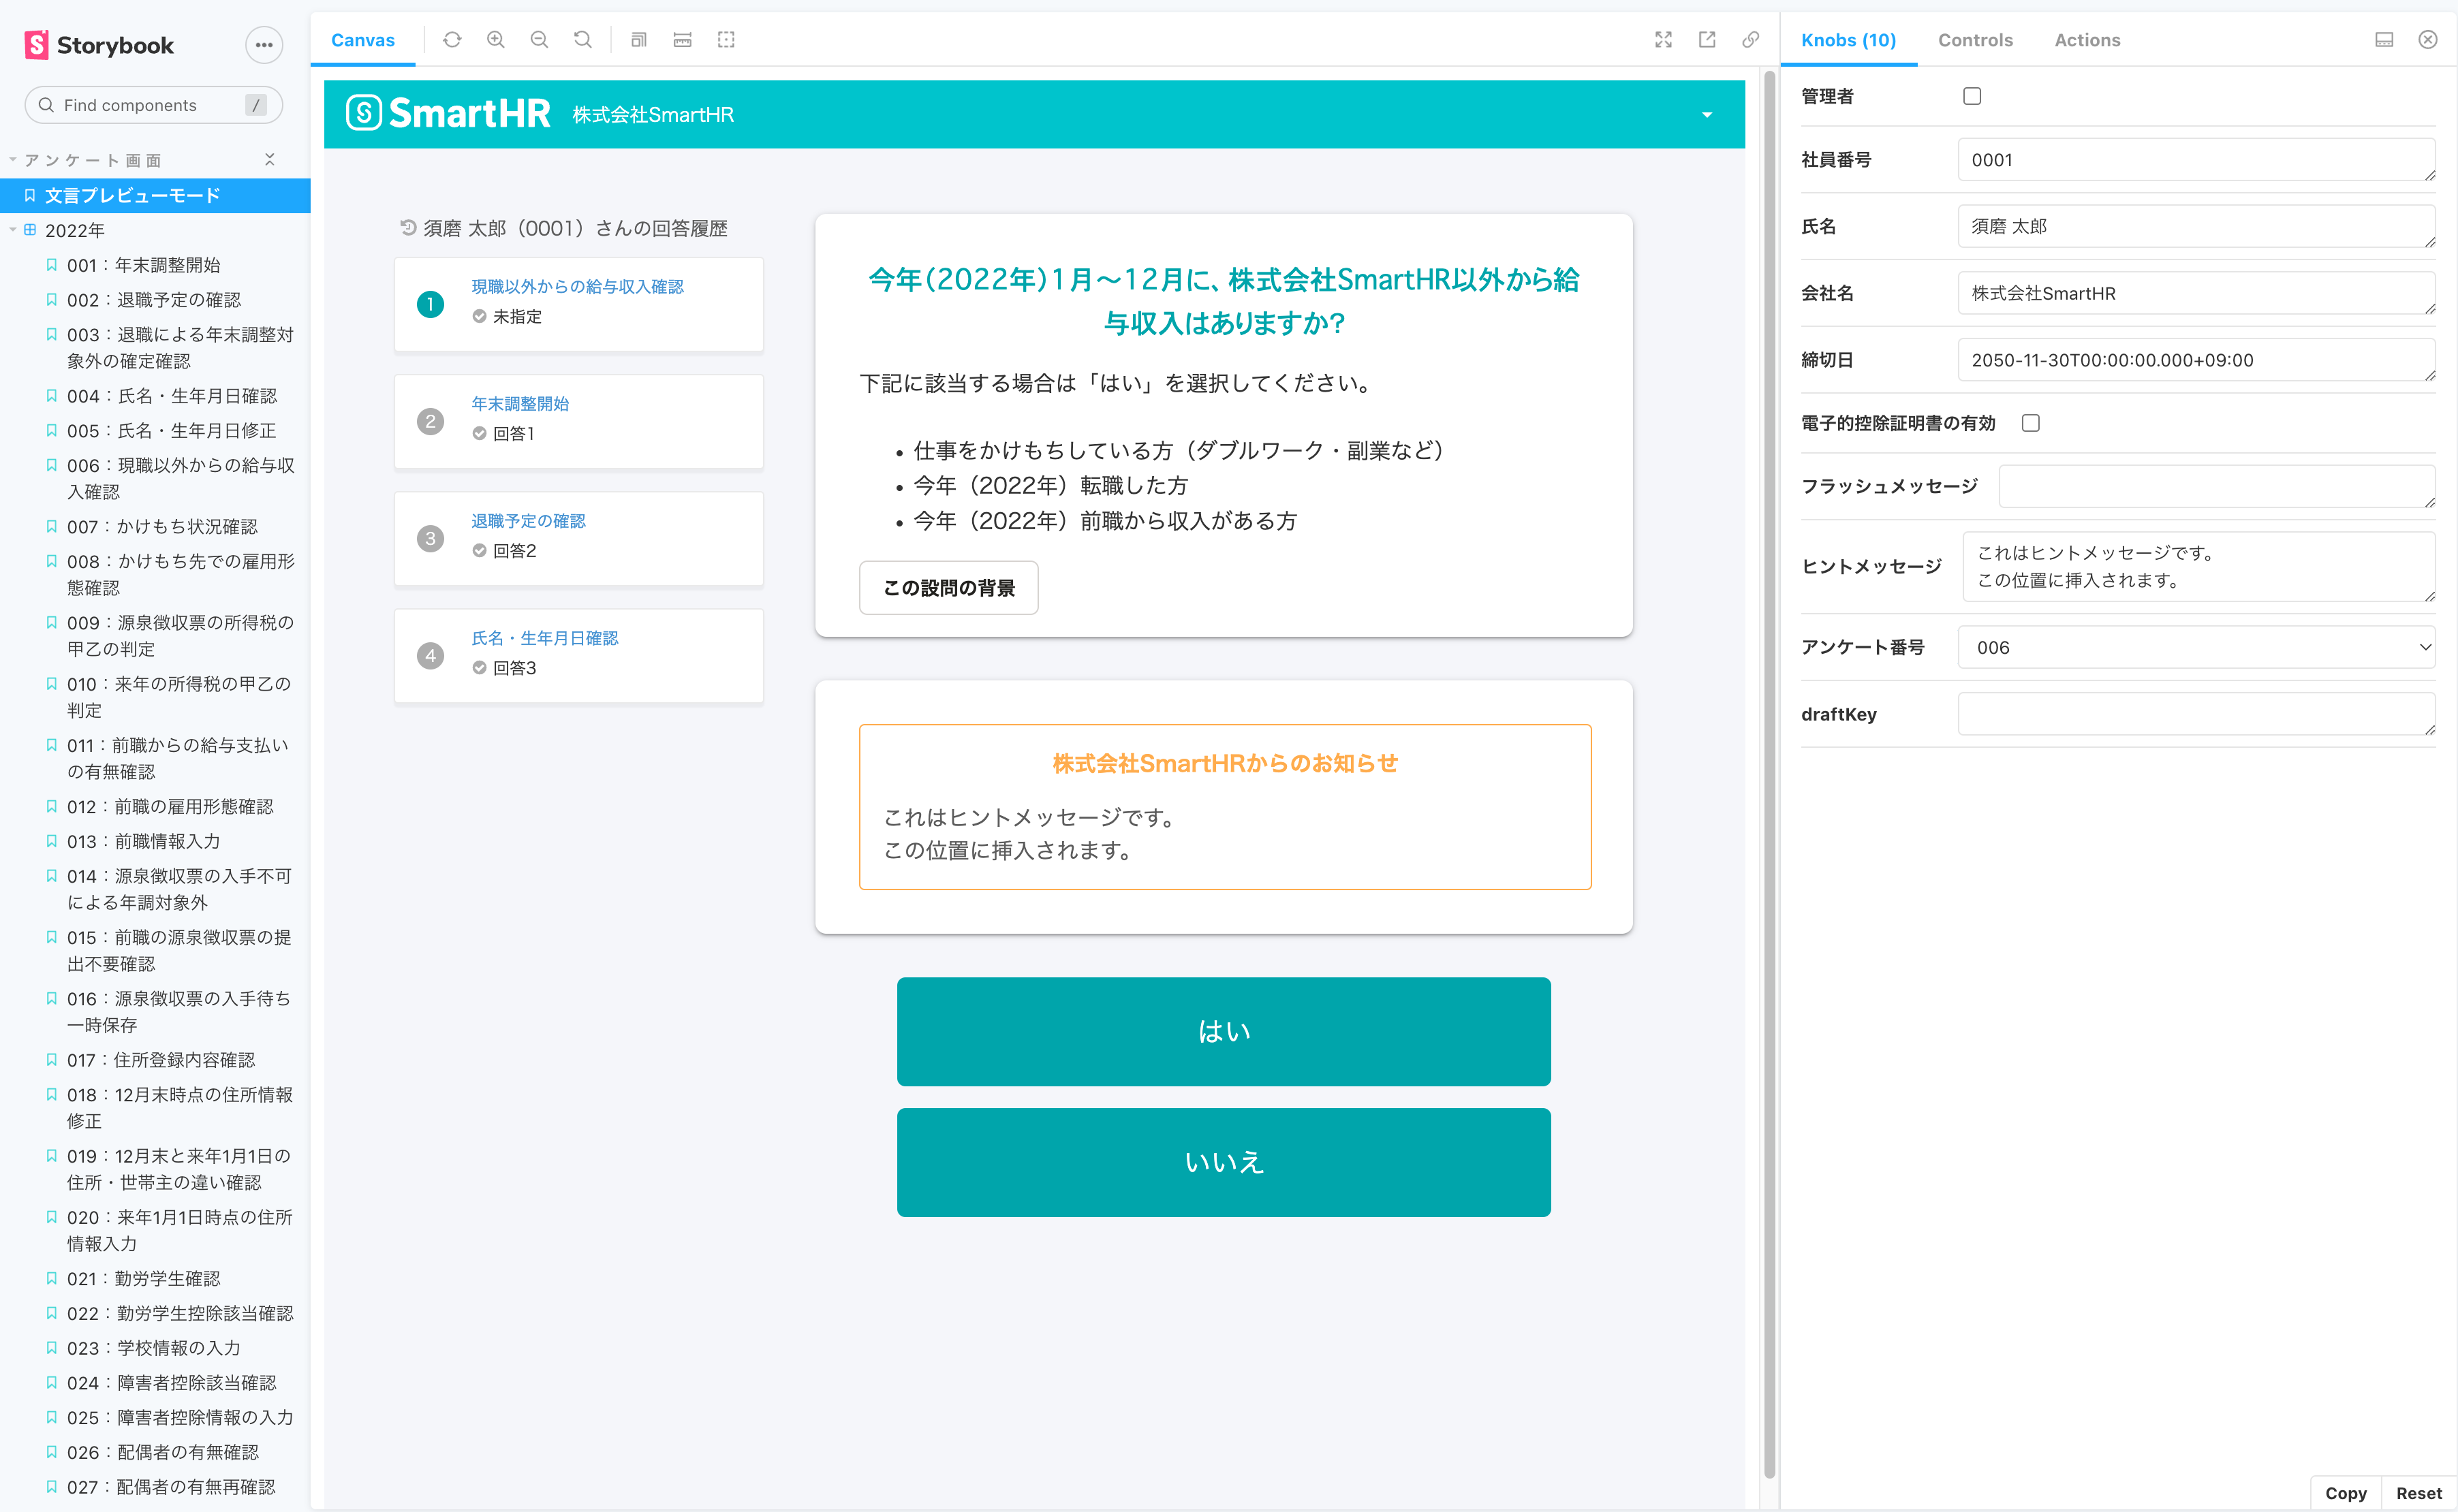
Task: Click the この設問の背景 button
Action: [948, 588]
